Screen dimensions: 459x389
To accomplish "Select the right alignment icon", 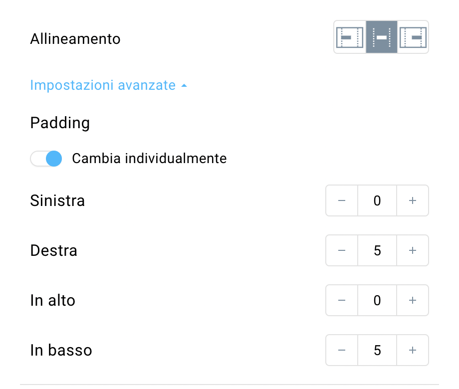I will point(413,37).
